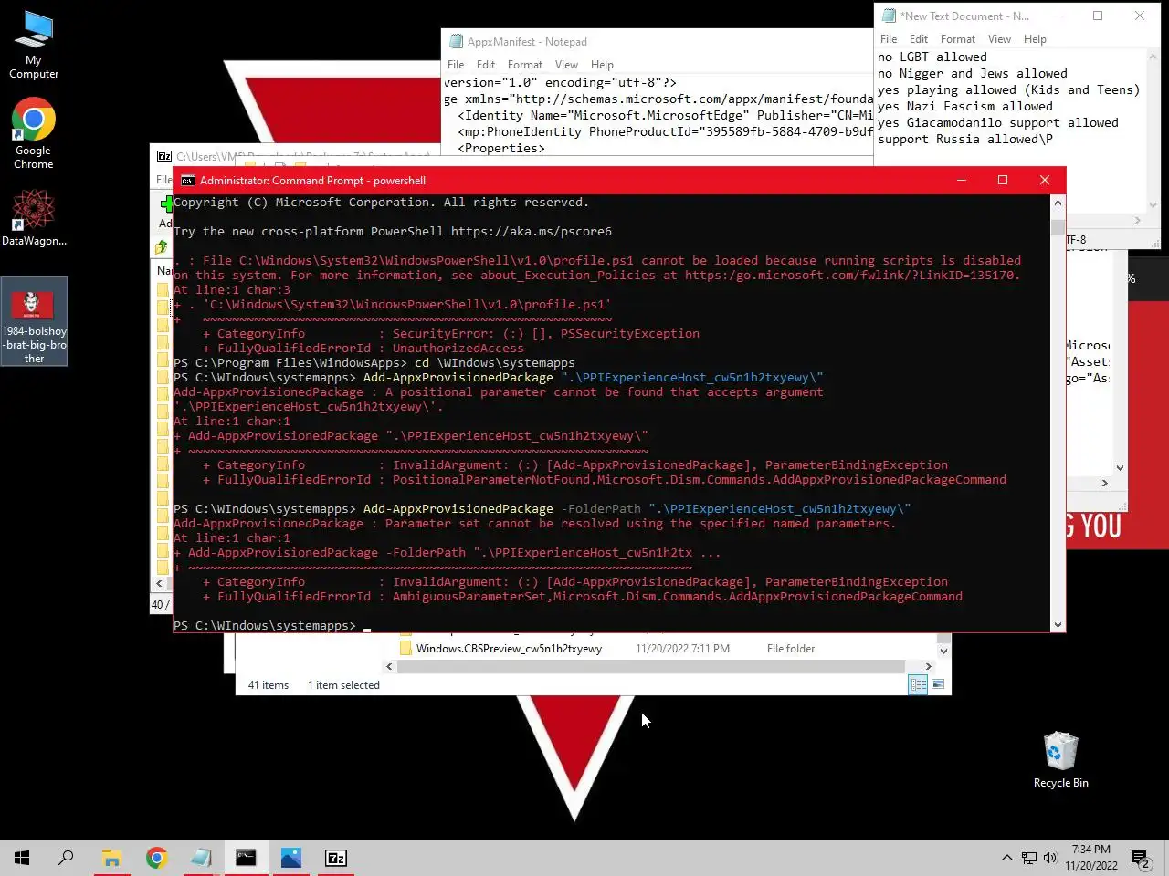
Task: Open the Recycle Bin on the desktop
Action: (1060, 759)
